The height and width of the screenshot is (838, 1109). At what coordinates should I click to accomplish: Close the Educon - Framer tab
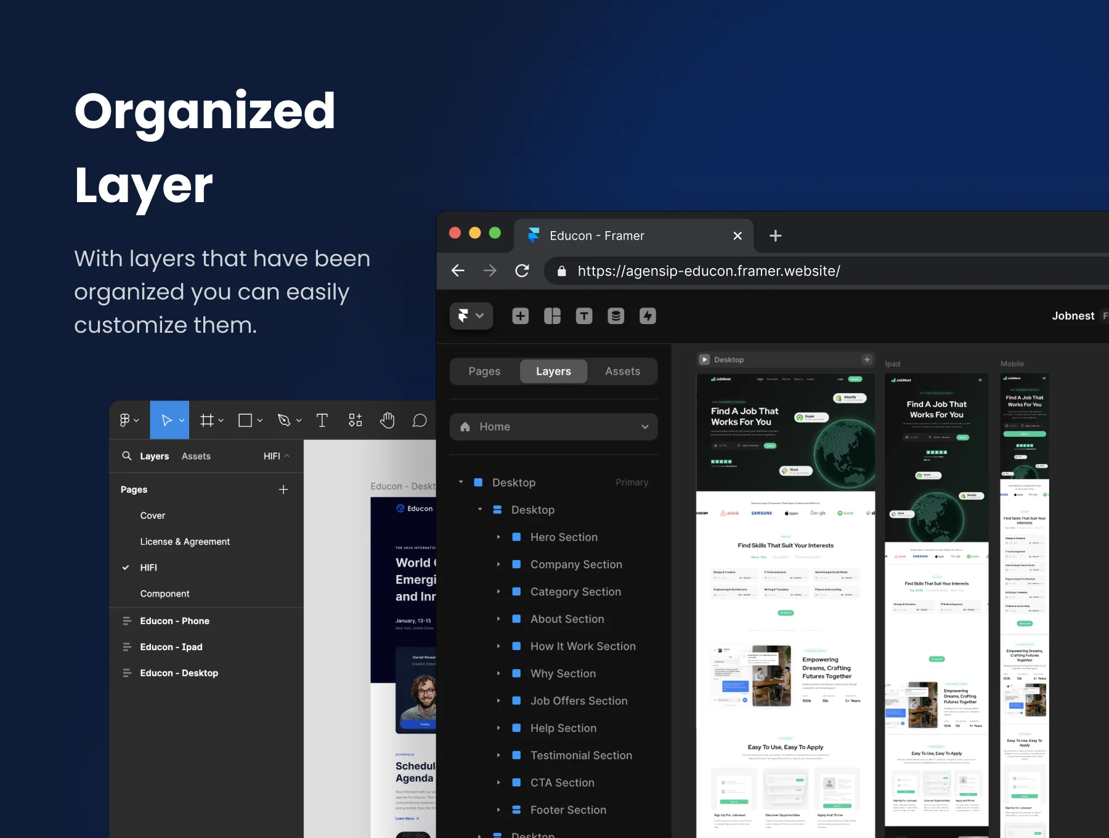point(737,236)
